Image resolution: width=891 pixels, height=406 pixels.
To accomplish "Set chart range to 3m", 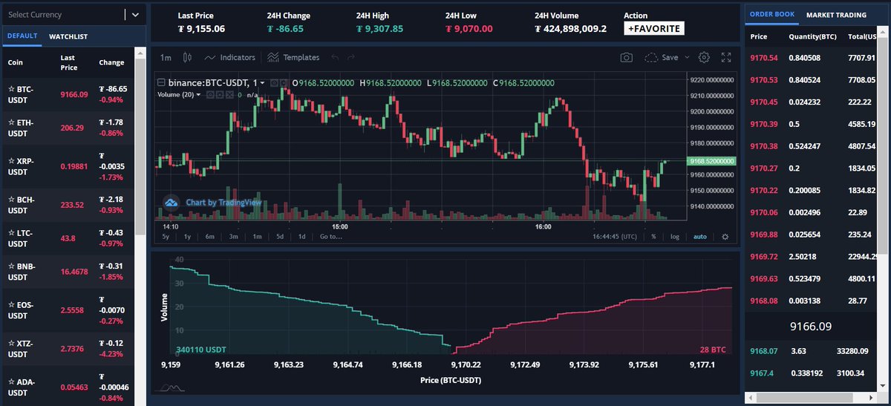I will 233,237.
